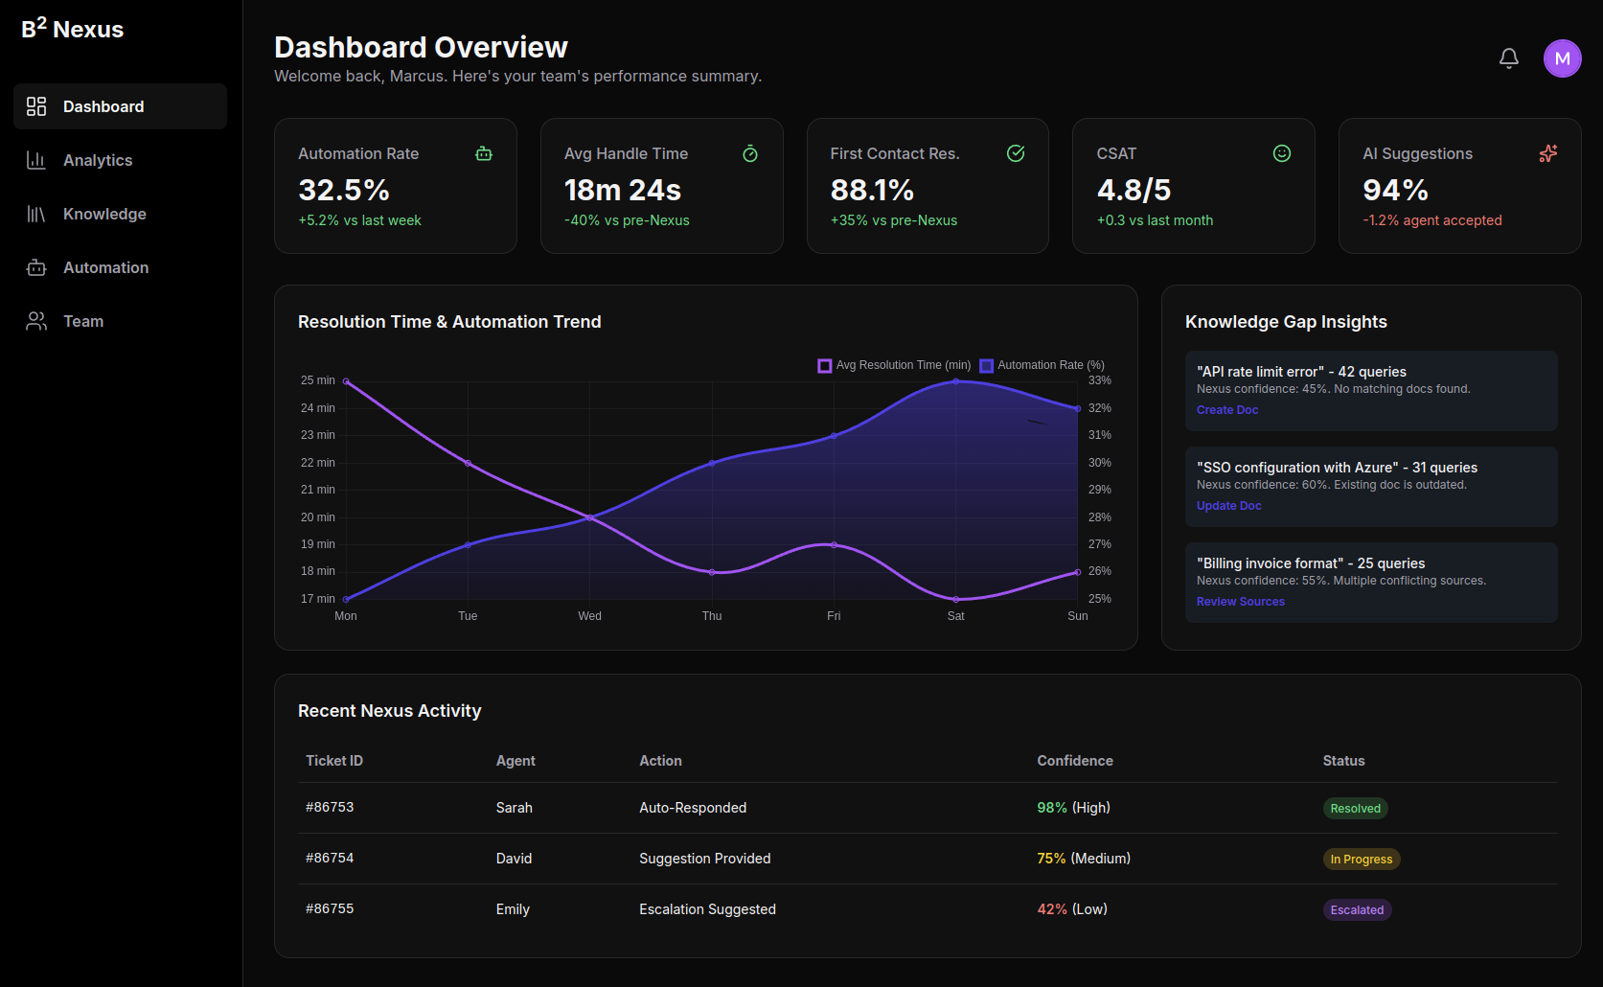Click the Knowledge library icon
The image size is (1603, 987).
pos(36,214)
